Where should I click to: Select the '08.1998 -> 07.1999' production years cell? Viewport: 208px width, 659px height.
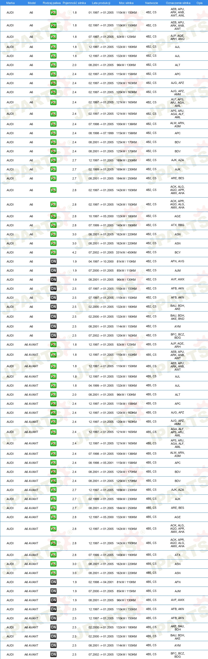click(101, 133)
